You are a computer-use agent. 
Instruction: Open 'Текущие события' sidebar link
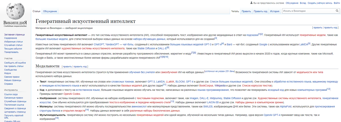click(x=13, y=49)
